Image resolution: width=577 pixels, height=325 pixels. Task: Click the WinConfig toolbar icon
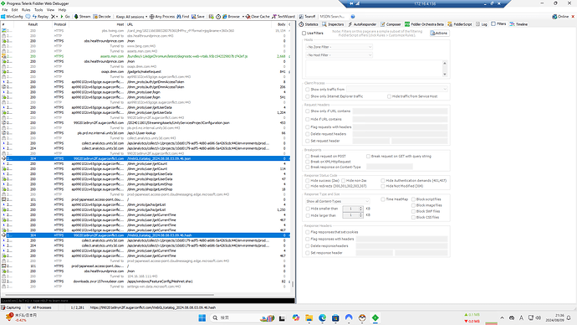coord(3,17)
